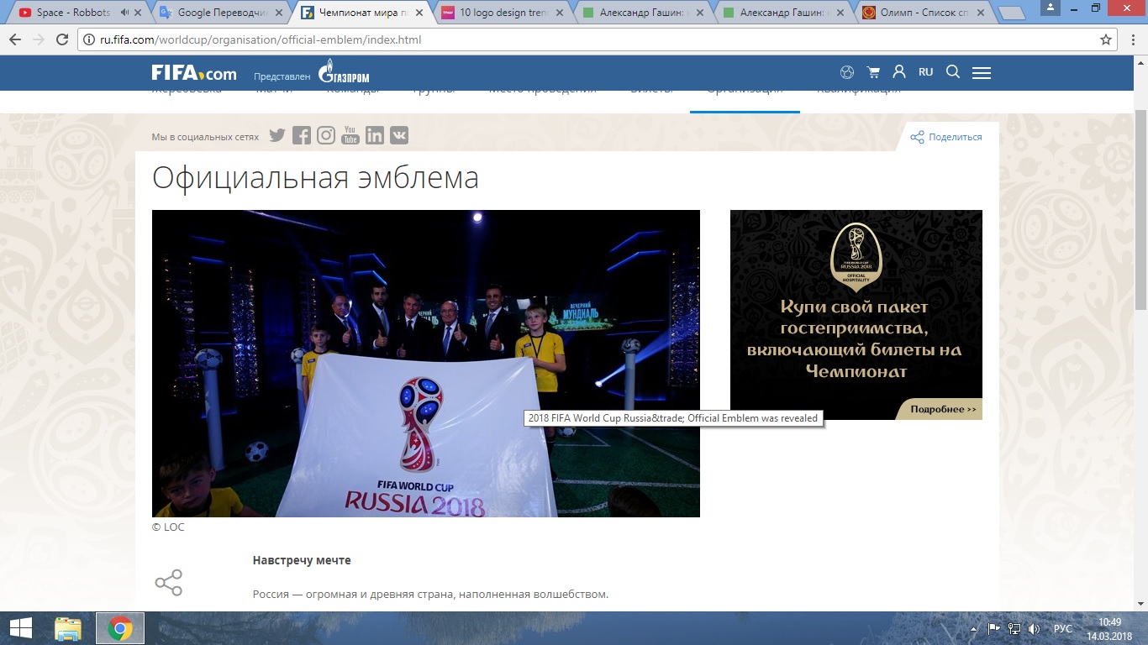Open FIFA Twitter social icon

click(x=277, y=135)
